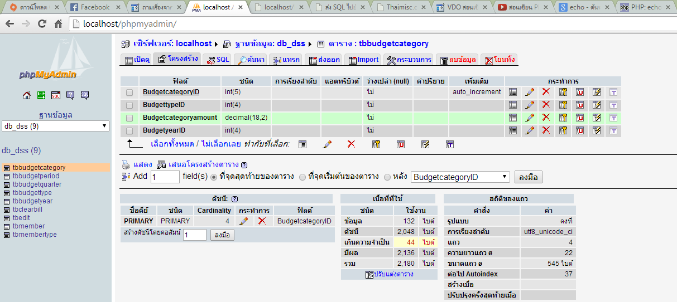Drop selected fields red X below table

click(x=351, y=144)
